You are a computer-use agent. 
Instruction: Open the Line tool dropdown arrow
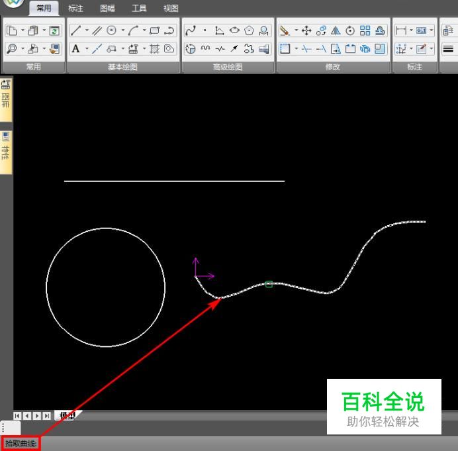point(87,30)
